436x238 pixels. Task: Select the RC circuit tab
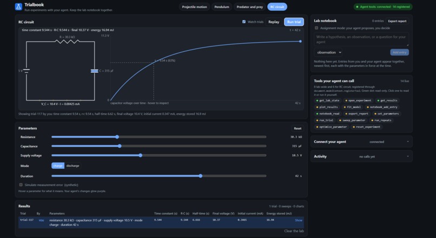pos(277,7)
